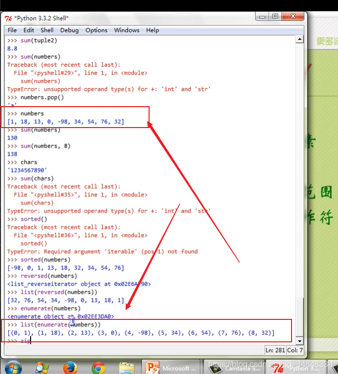Click the '1234567890' string output
338x374 pixels.
click(x=27, y=170)
